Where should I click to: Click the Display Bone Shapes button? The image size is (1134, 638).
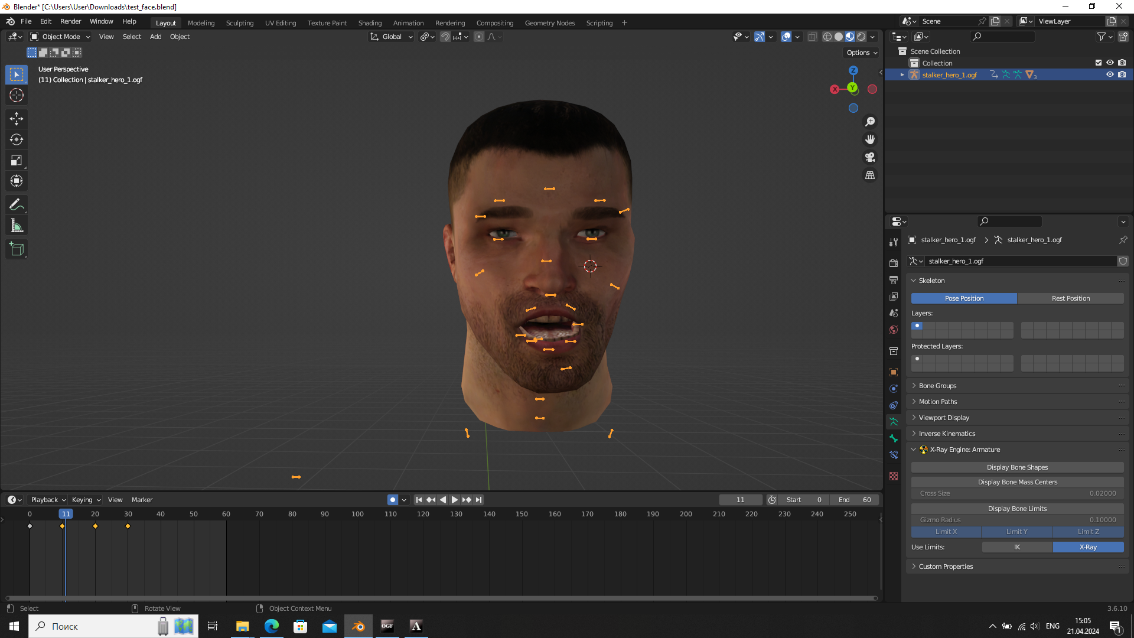1016,467
